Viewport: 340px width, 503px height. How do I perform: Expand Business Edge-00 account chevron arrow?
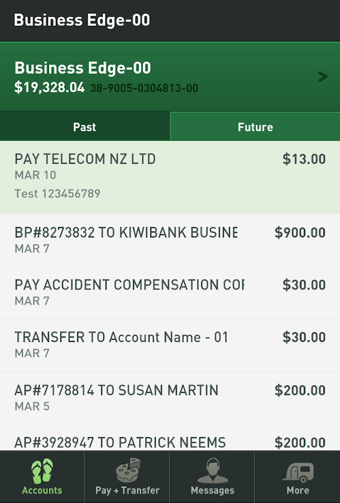[x=323, y=77]
